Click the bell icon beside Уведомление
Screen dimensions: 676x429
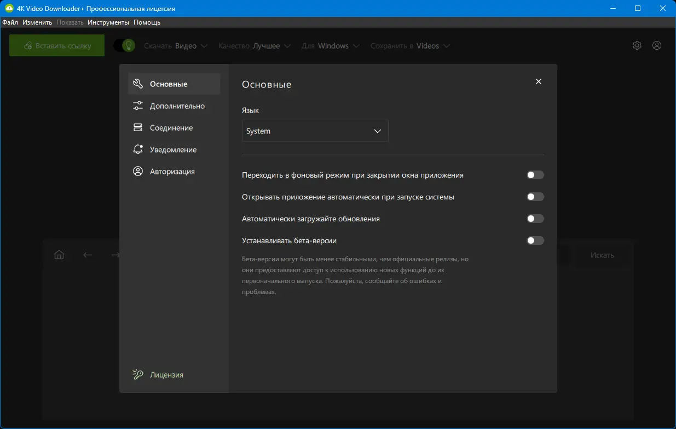[138, 150]
